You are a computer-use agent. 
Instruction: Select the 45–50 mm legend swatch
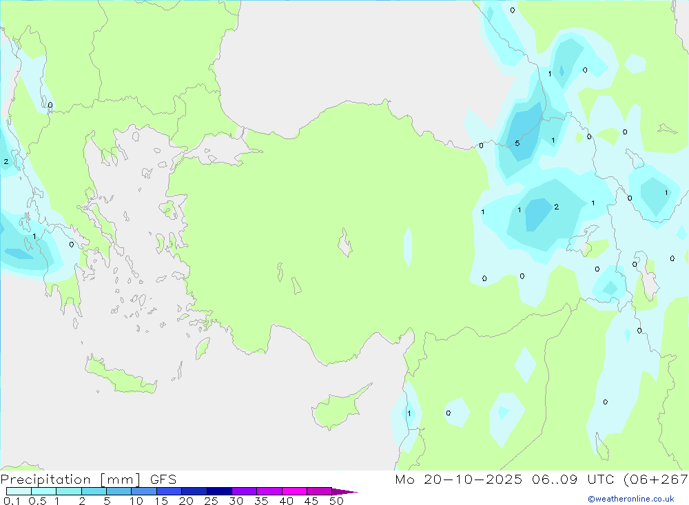point(320,491)
